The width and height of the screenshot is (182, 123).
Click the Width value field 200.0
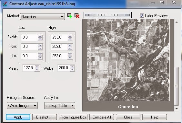(x=64, y=68)
